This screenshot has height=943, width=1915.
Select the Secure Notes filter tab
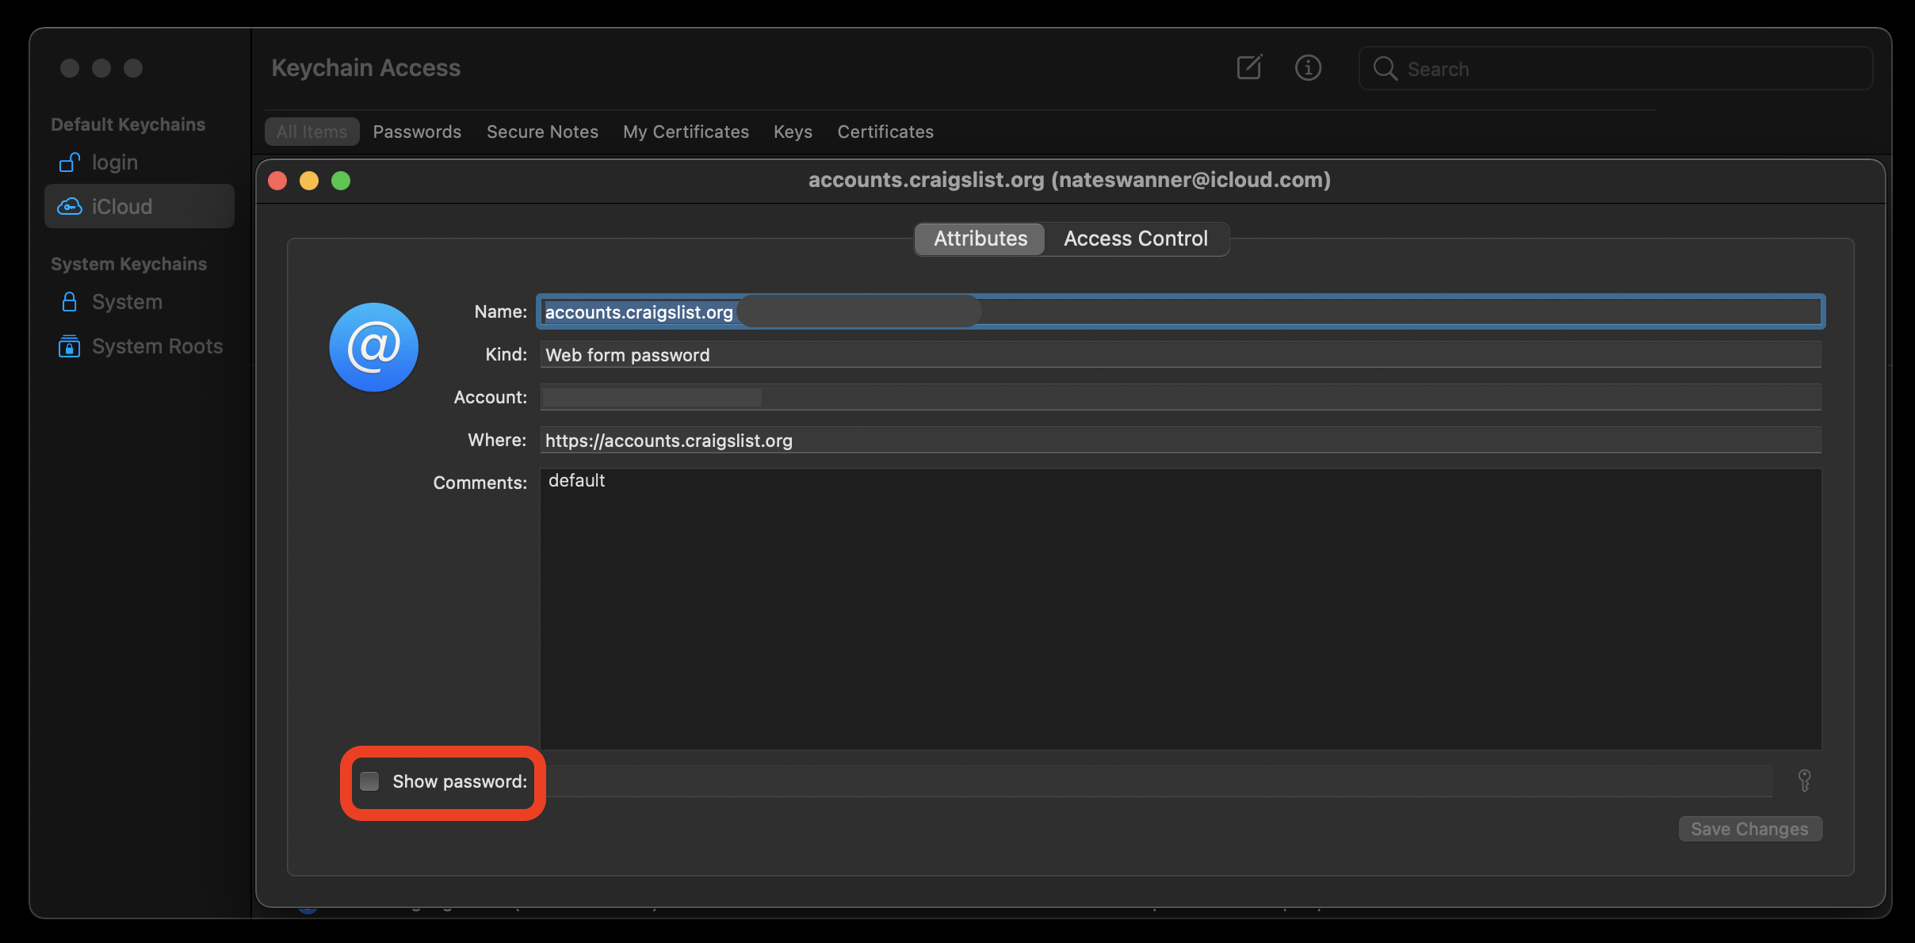(542, 131)
